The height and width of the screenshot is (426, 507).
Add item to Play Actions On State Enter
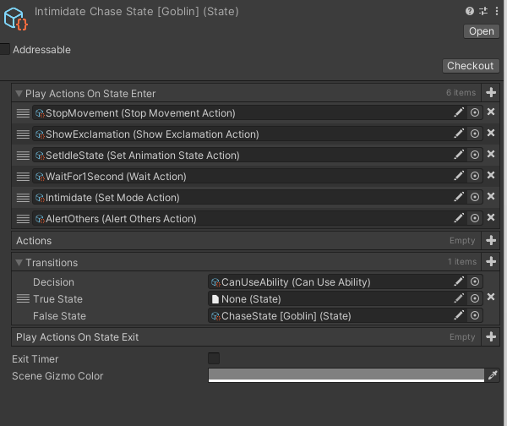coord(491,93)
